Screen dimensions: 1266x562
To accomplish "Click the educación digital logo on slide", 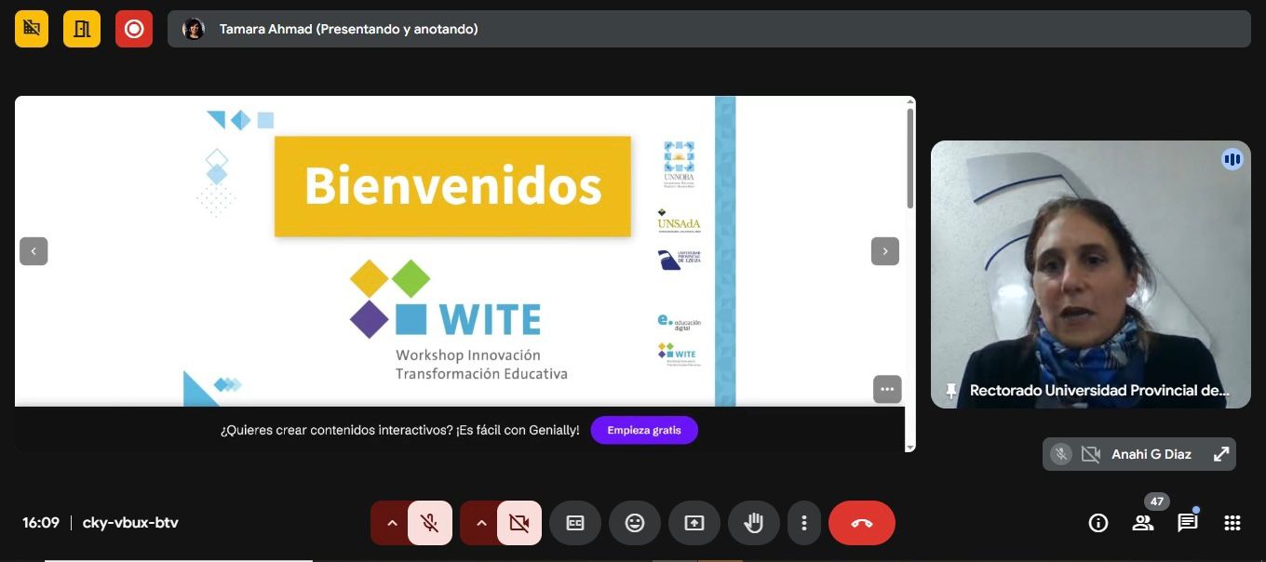I will 679,322.
